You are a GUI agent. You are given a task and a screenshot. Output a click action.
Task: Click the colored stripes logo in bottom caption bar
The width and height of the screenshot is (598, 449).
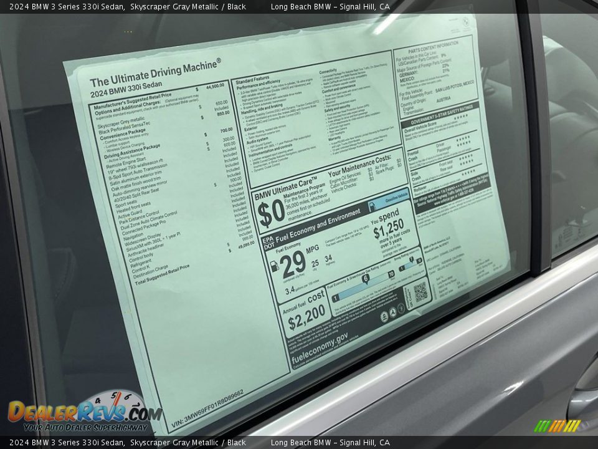[557, 426]
